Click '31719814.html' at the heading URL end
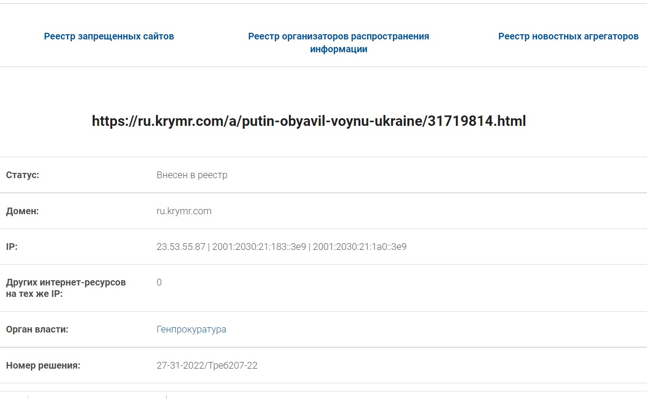This screenshot has height=399, width=647. [476, 121]
